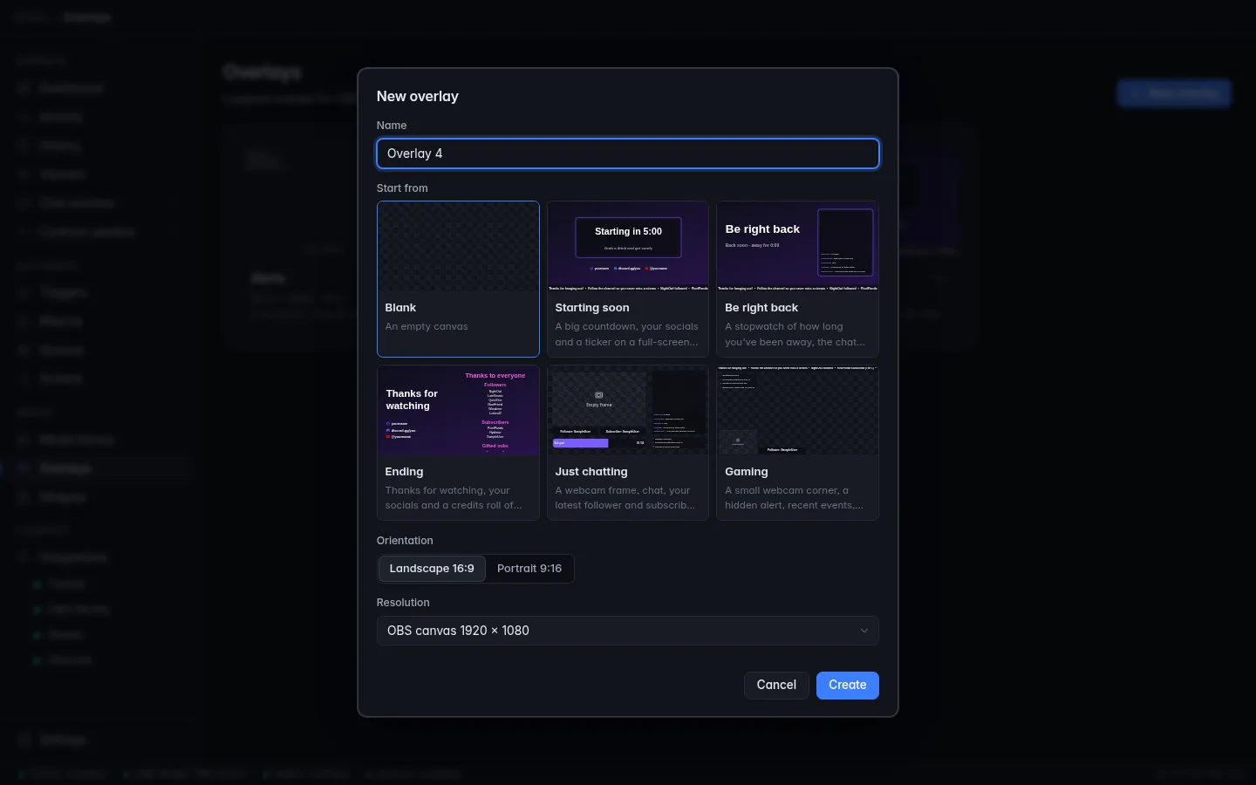Click the overlay Name input field
The image size is (1256, 785).
pos(628,154)
